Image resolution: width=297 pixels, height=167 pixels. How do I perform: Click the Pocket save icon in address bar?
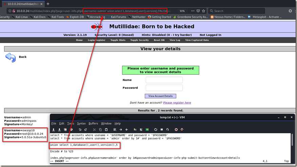pos(198,11)
